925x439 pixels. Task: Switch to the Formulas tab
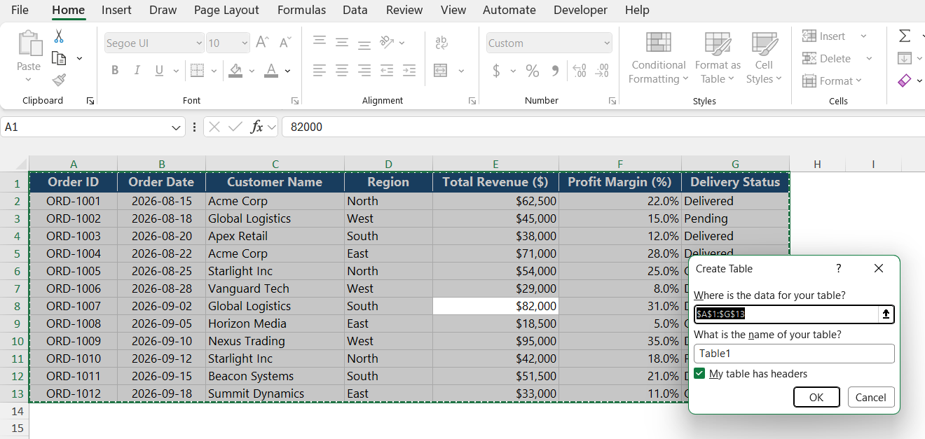pyautogui.click(x=301, y=10)
